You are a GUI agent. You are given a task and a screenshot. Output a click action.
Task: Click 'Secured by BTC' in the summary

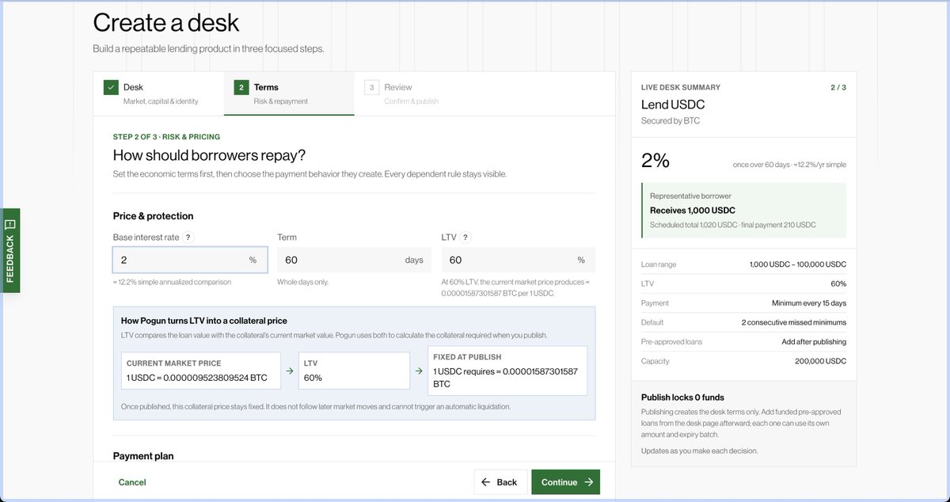tap(671, 121)
